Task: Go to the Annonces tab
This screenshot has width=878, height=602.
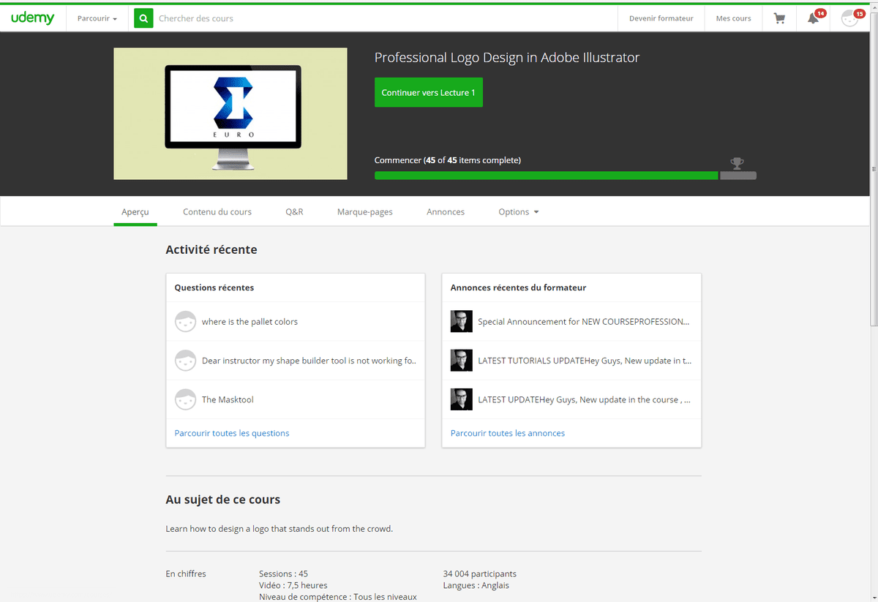Action: tap(446, 212)
